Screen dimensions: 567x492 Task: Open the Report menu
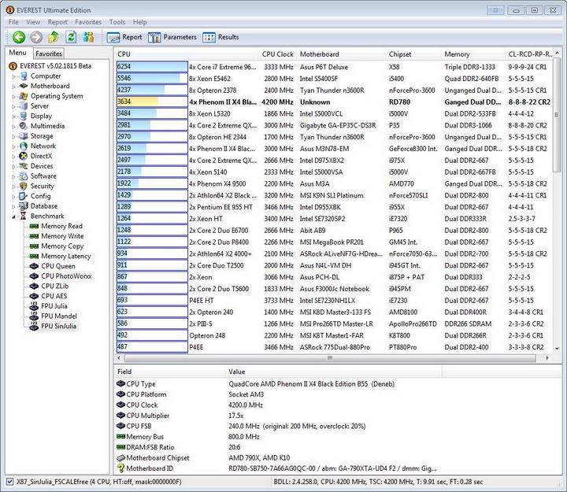point(57,22)
